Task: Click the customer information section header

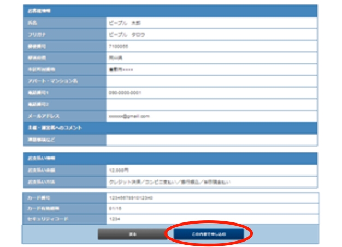Action: tap(170, 10)
